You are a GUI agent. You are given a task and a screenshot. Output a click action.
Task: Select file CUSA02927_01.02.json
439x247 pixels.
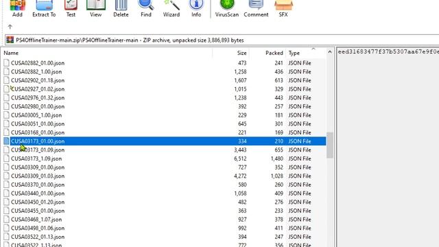[x=38, y=89]
